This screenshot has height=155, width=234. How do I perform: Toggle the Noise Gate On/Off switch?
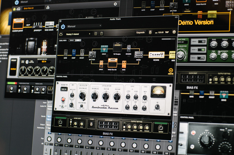pos(71,122)
